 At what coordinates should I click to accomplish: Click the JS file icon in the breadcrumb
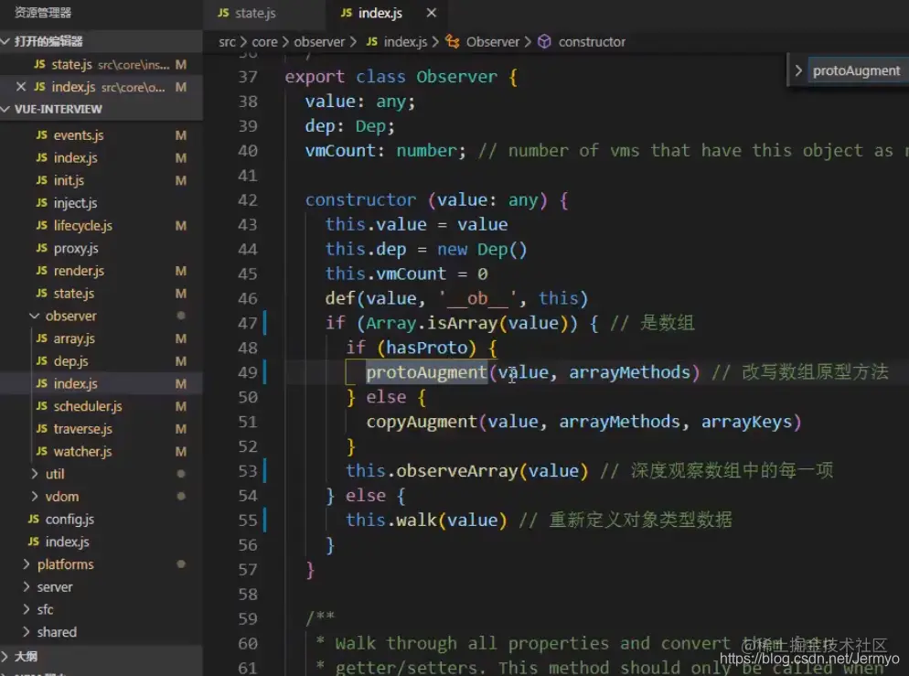pyautogui.click(x=371, y=42)
